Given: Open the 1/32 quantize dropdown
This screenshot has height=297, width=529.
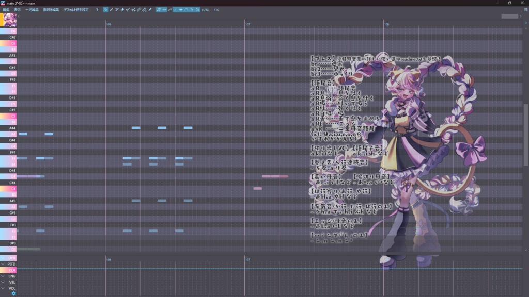Looking at the screenshot, I should tap(206, 9).
